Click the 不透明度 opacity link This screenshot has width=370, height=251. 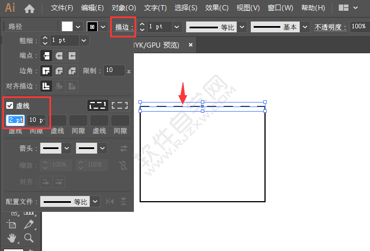(330, 27)
